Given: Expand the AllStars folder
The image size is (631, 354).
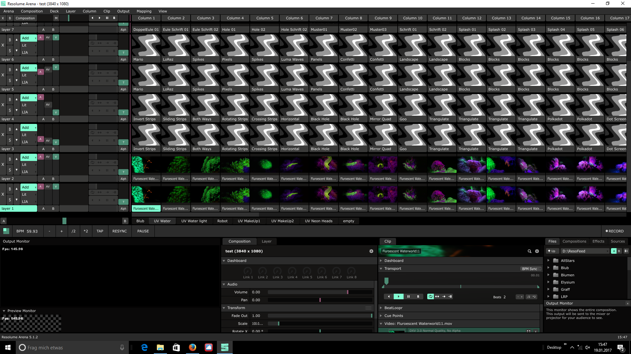Looking at the screenshot, I should point(548,261).
